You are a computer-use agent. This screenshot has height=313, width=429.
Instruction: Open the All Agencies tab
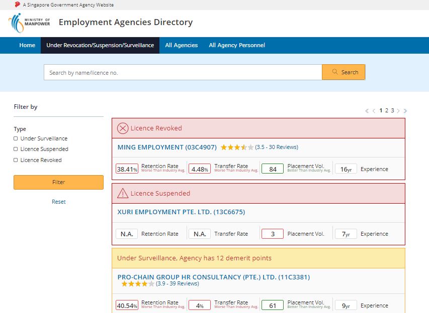point(181,45)
